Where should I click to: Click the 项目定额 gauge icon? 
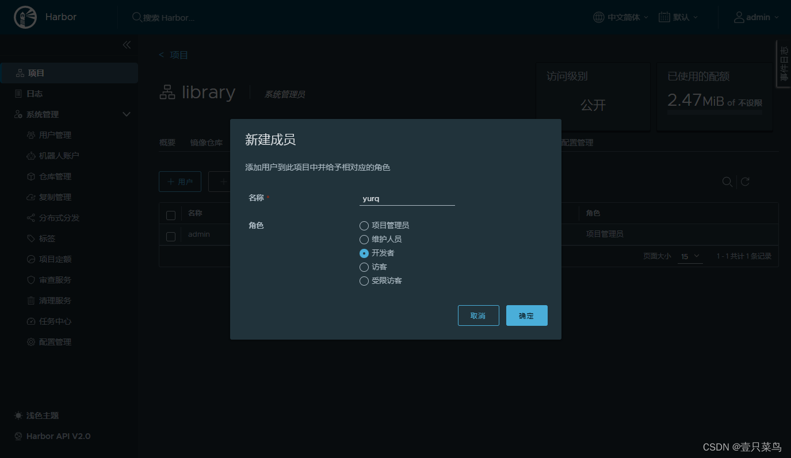pos(31,259)
